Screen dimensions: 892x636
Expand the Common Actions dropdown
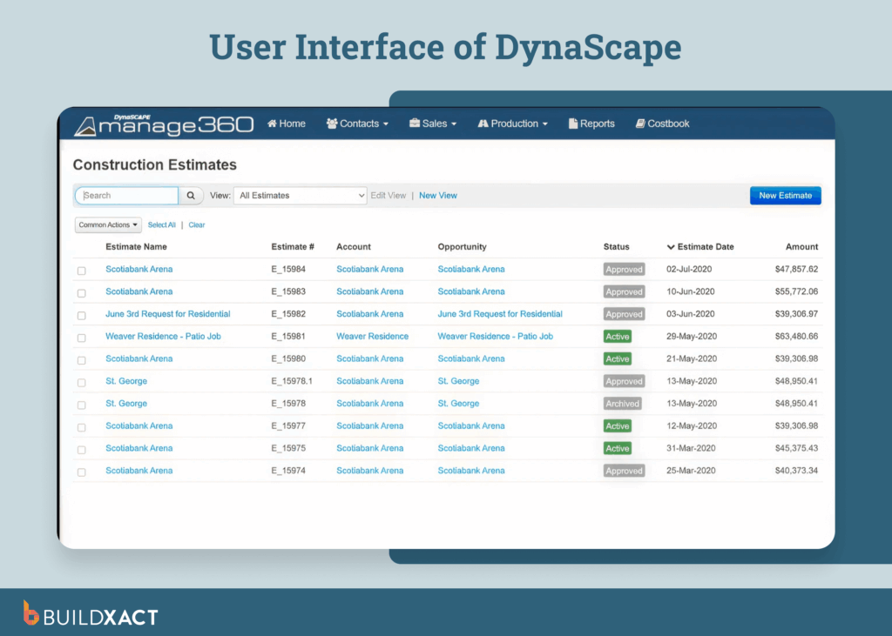pos(107,224)
